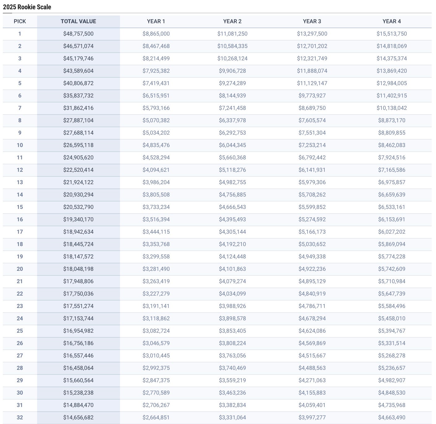
Task: Select total value $31,862,416 for pick 7
Action: (x=78, y=108)
